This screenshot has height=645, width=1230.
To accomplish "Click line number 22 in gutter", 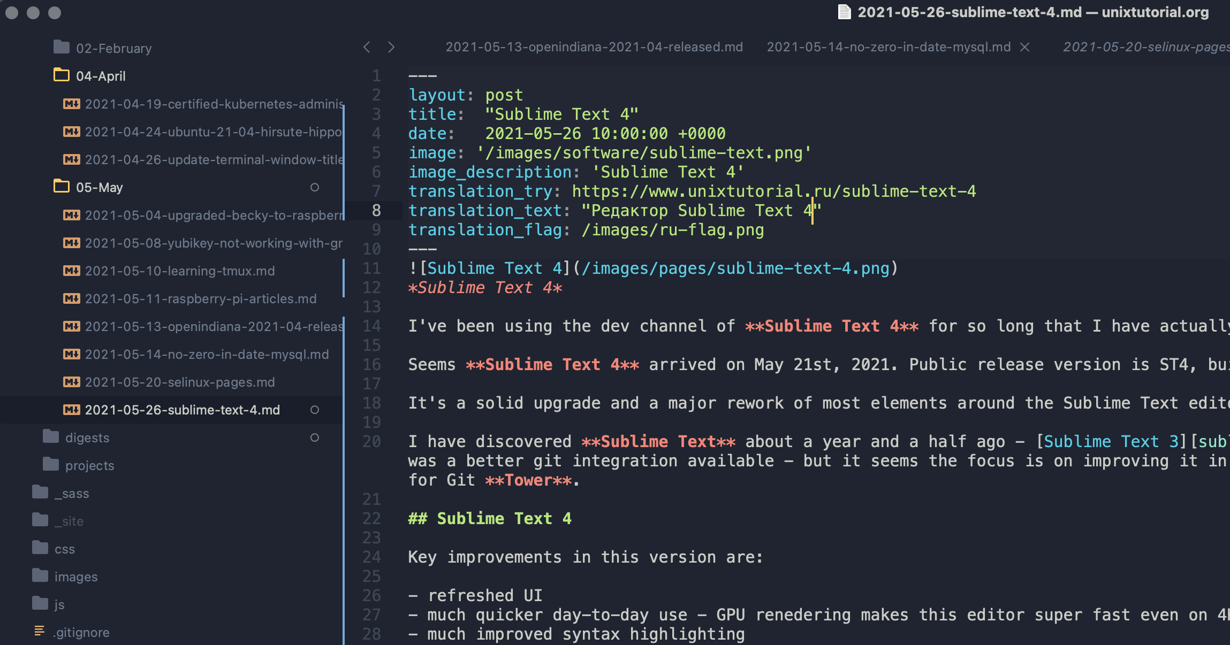I will (371, 518).
